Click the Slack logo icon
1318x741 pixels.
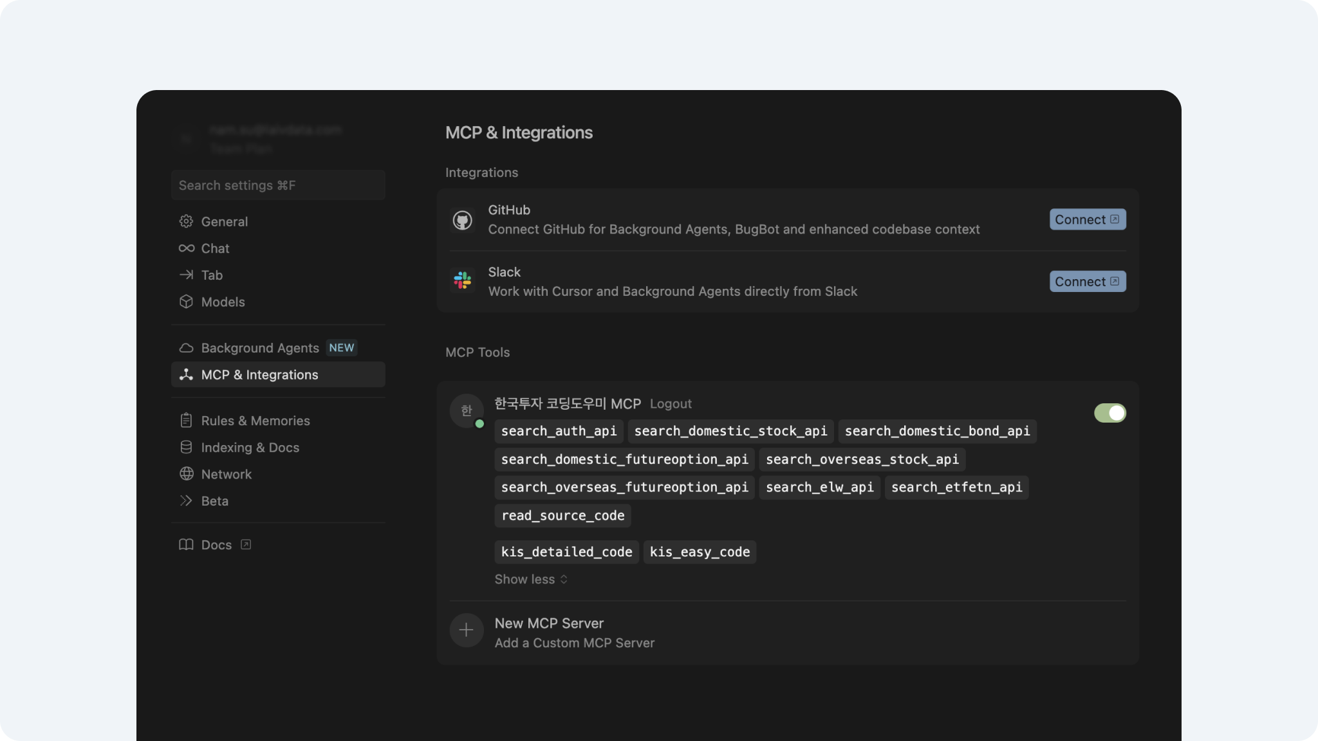point(462,280)
